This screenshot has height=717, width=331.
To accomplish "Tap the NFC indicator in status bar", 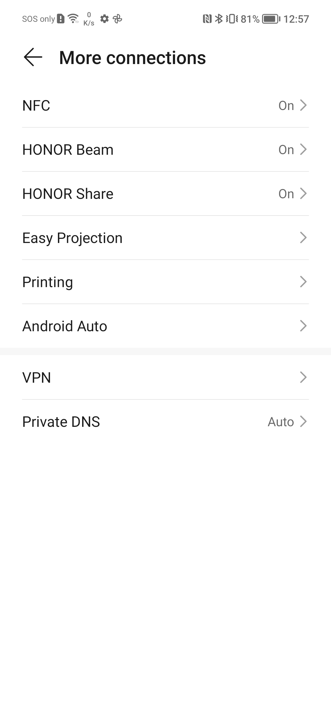I will point(207,19).
